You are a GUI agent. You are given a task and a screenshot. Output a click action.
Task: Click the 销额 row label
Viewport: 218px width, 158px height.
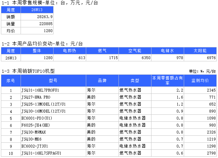click(x=11, y=17)
